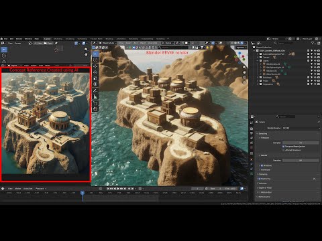Open the View Layer properties tab
Screen dimensions: 322x241
click(252, 138)
